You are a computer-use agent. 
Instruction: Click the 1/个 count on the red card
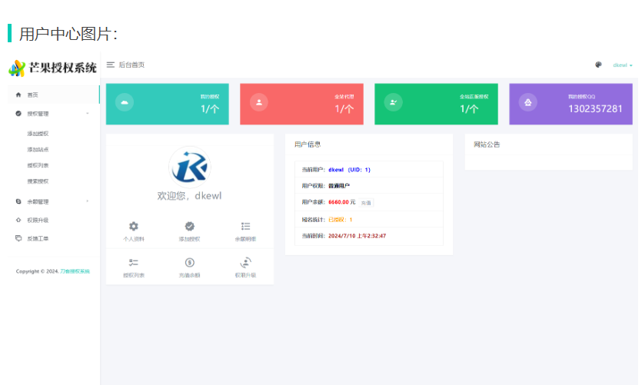(344, 109)
